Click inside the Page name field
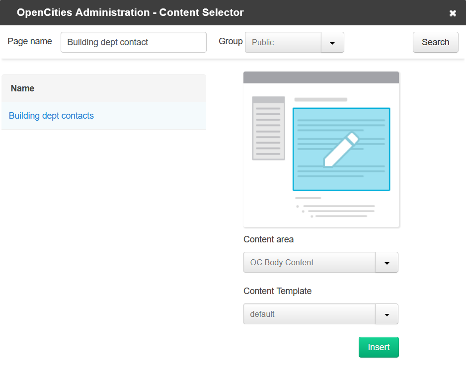466x372 pixels. pos(133,42)
